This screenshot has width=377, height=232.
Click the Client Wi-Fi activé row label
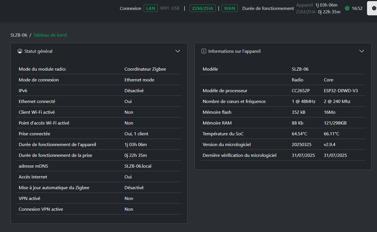37,112
